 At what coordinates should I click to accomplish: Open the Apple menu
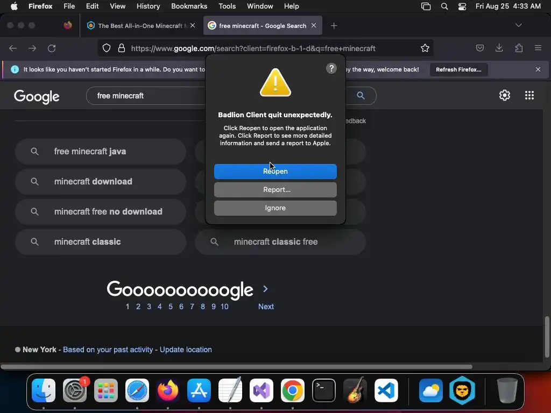(x=14, y=6)
